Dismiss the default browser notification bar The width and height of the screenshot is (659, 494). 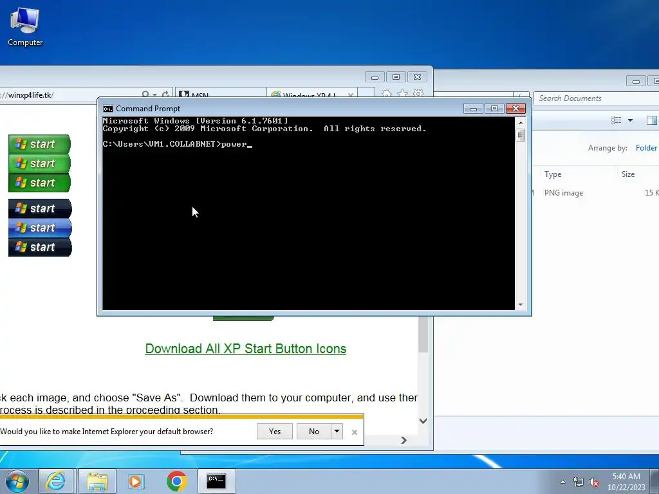click(355, 432)
